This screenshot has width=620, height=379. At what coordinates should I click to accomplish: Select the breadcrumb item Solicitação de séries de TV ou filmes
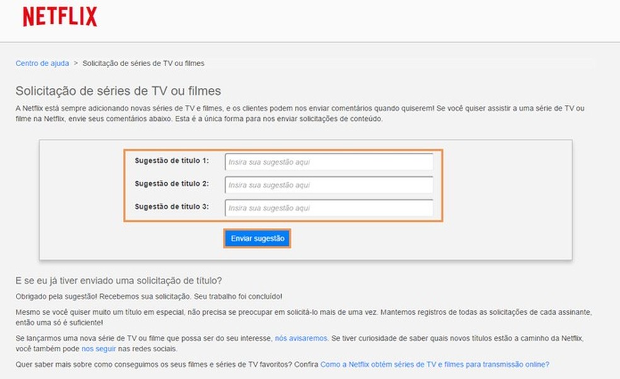point(142,63)
